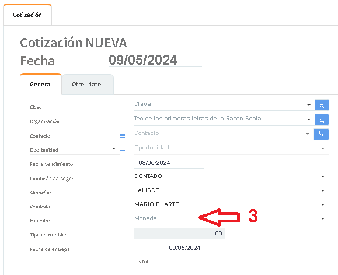Select the General tab
The height and width of the screenshot is (275, 338).
41,84
